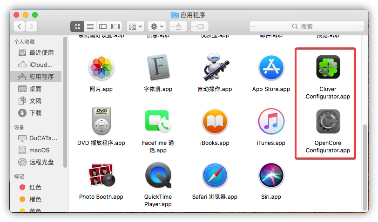Select Documents (文稿) in sidebar
The image size is (378, 222).
36,101
